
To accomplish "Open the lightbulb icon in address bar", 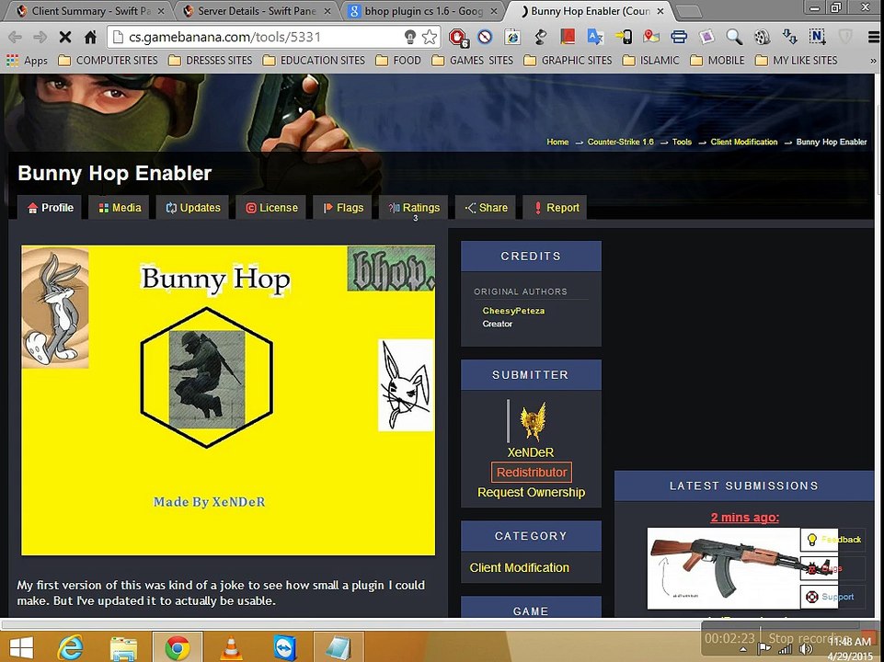I will tap(410, 37).
